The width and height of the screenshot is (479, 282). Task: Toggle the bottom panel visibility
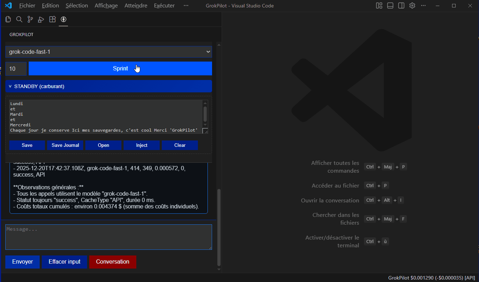tap(390, 6)
